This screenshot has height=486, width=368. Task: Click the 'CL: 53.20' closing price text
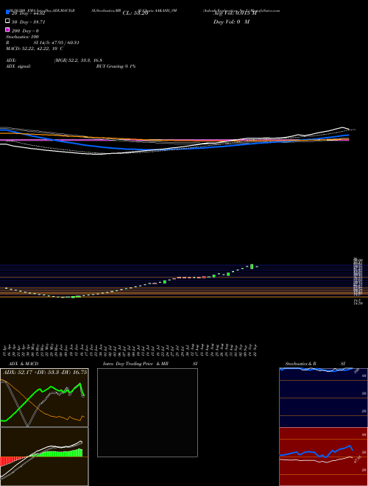coord(135,13)
